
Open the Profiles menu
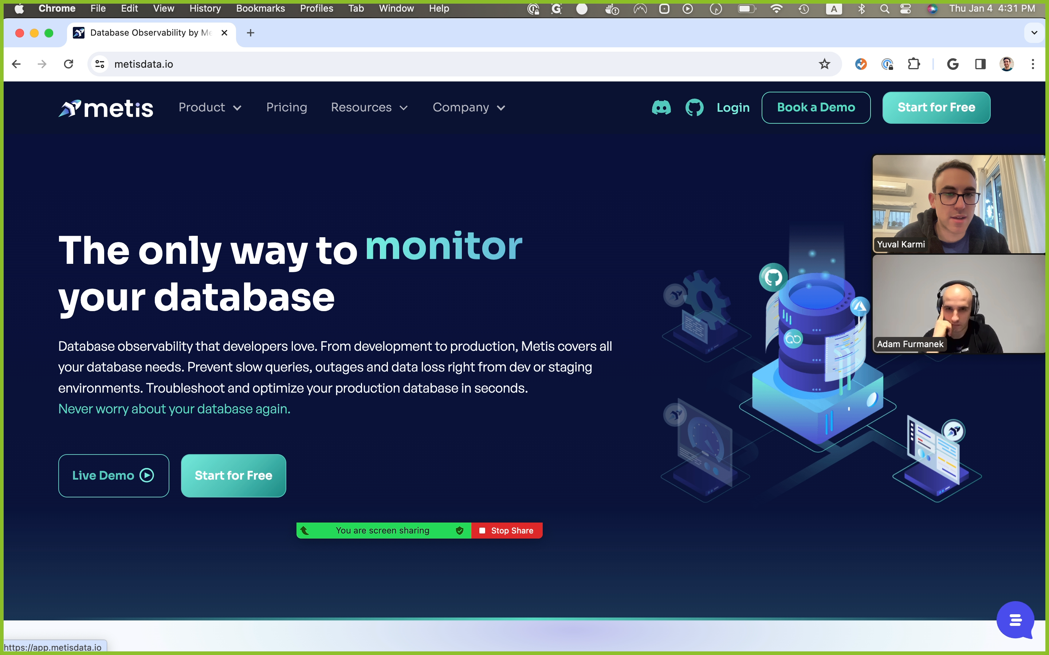pos(317,9)
